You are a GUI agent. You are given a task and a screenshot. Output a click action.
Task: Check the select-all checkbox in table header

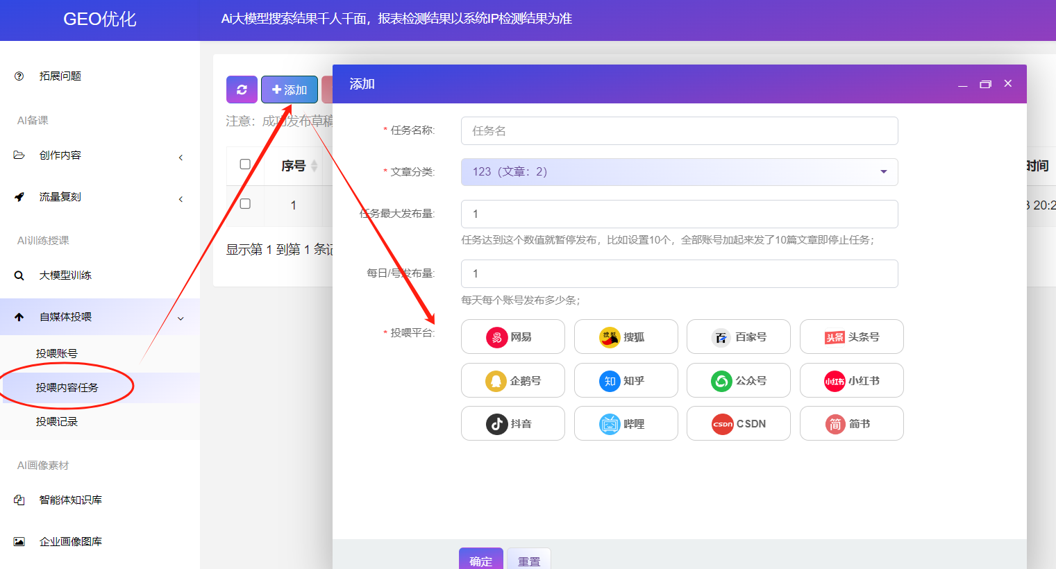tap(246, 164)
